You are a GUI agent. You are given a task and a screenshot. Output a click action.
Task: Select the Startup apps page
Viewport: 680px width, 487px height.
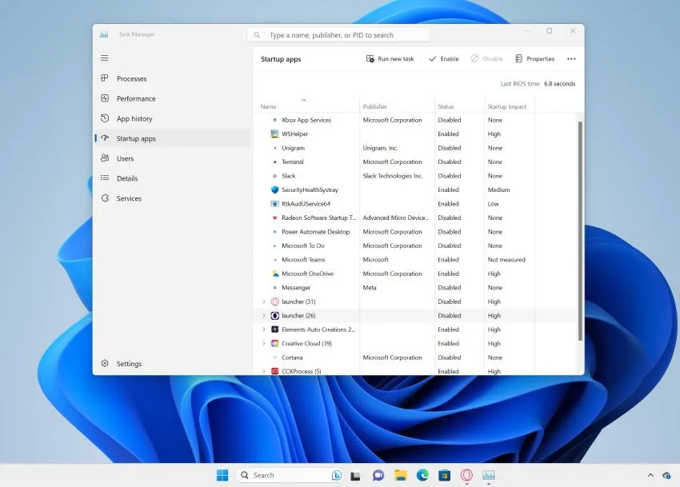[x=172, y=138]
